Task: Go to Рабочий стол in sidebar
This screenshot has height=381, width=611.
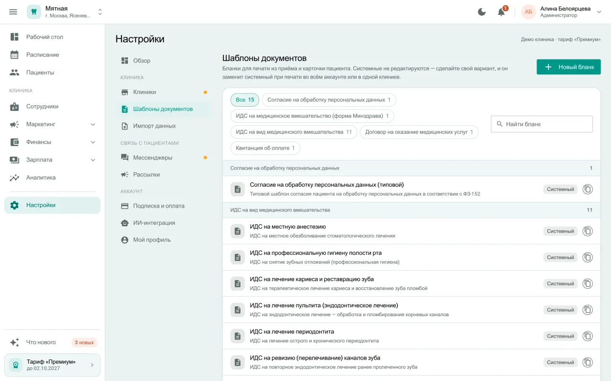Action: pyautogui.click(x=53, y=37)
